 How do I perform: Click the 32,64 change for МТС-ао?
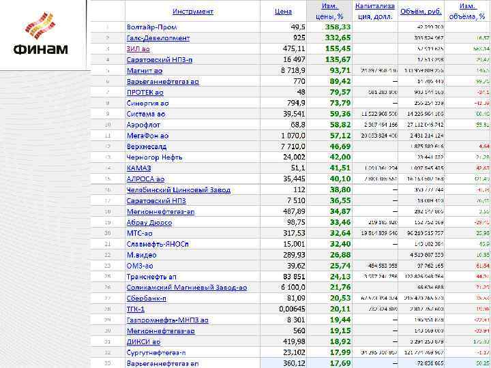coord(340,233)
